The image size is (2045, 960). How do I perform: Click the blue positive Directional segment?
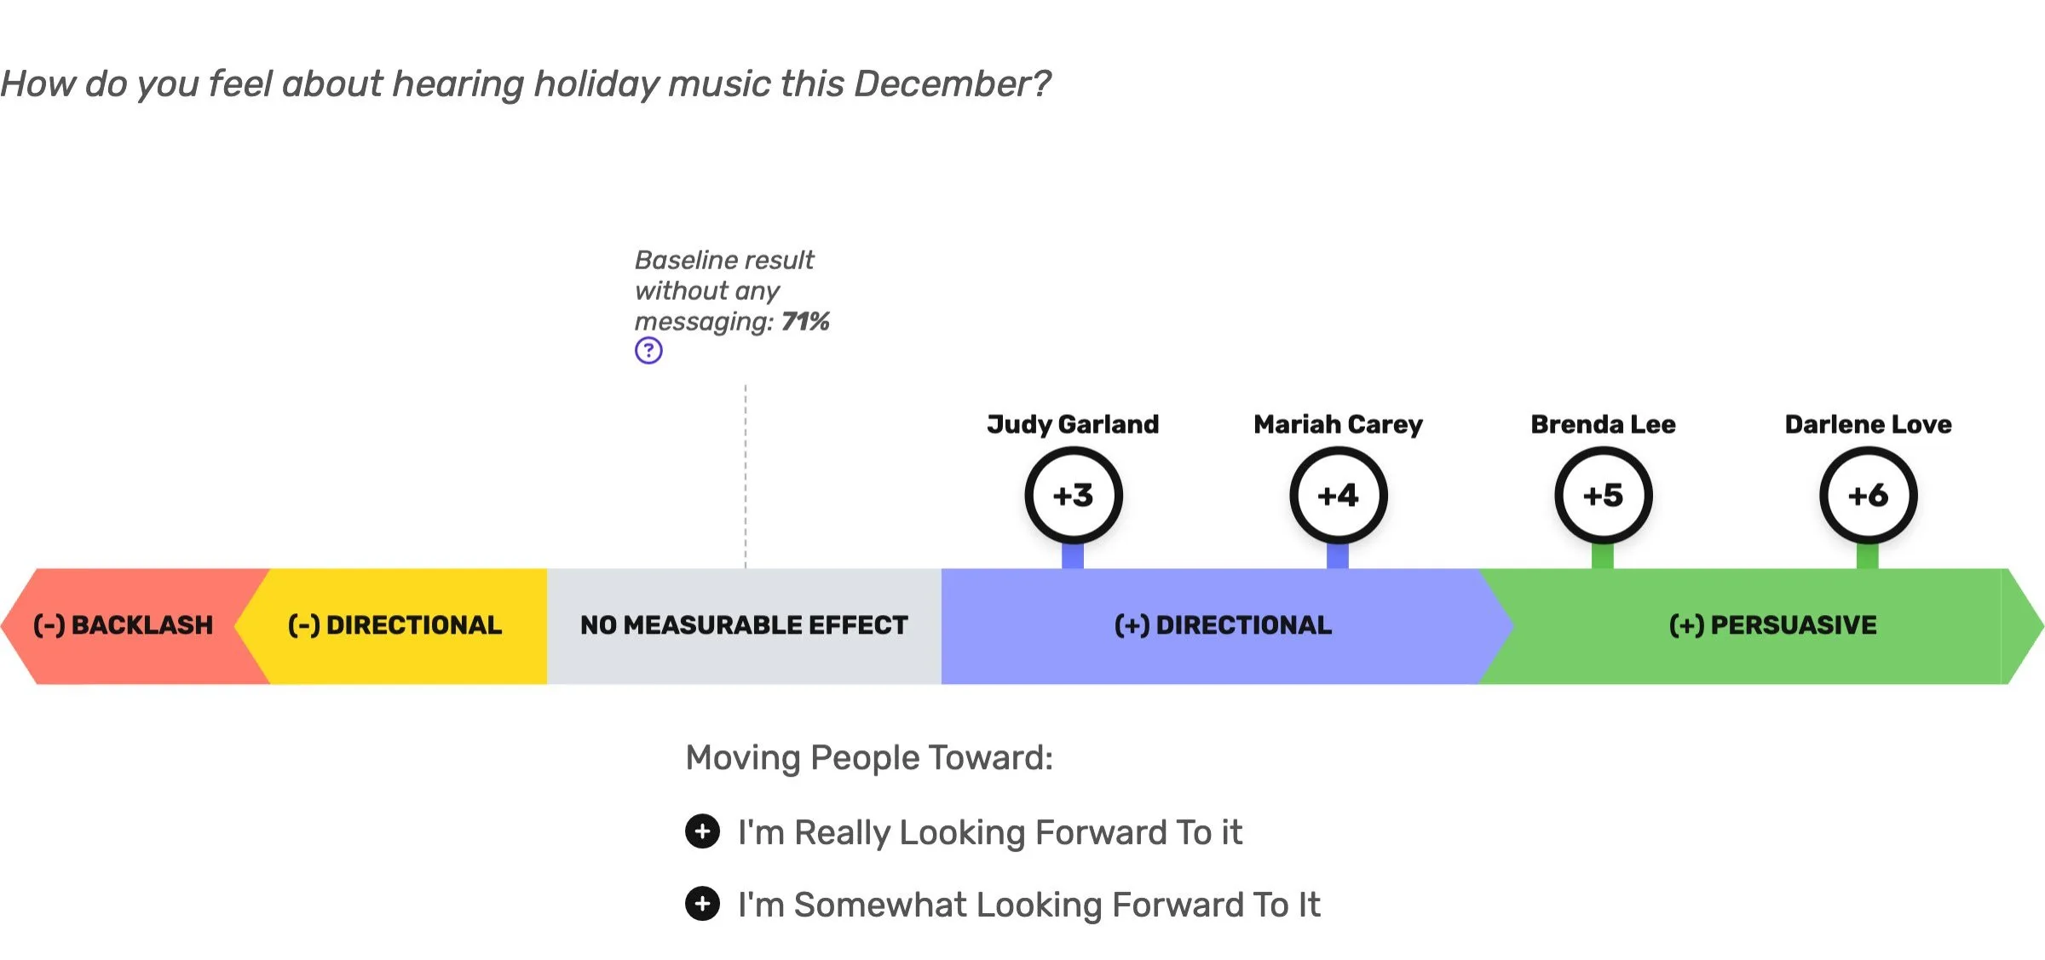(1223, 626)
